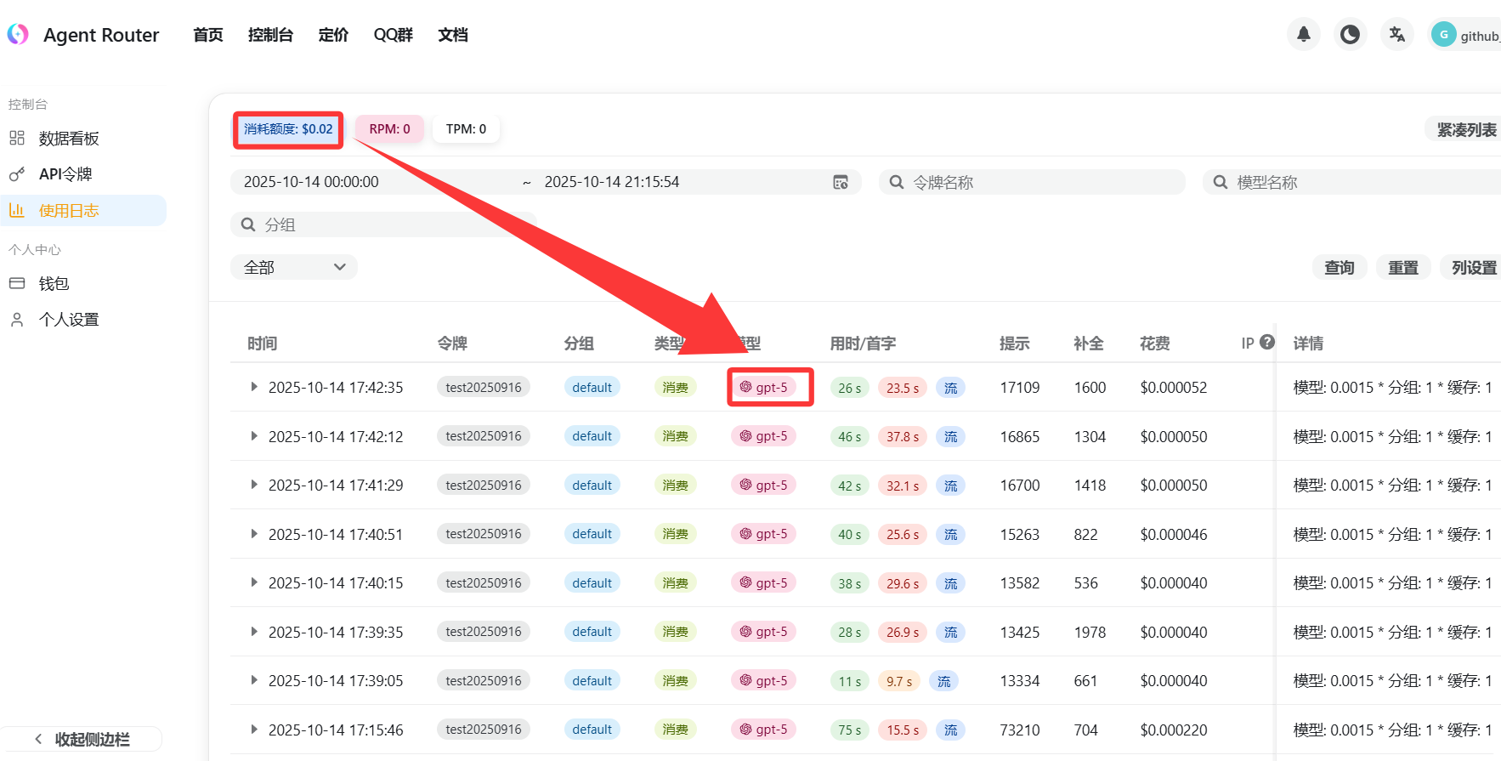Open 钱包 wallet page
Viewport: 1501px width, 761px height.
[54, 283]
